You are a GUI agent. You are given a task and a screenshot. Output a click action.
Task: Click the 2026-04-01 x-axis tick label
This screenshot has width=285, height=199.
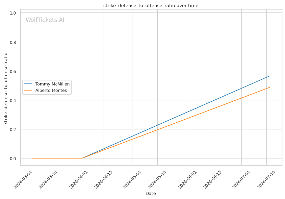(x=79, y=179)
